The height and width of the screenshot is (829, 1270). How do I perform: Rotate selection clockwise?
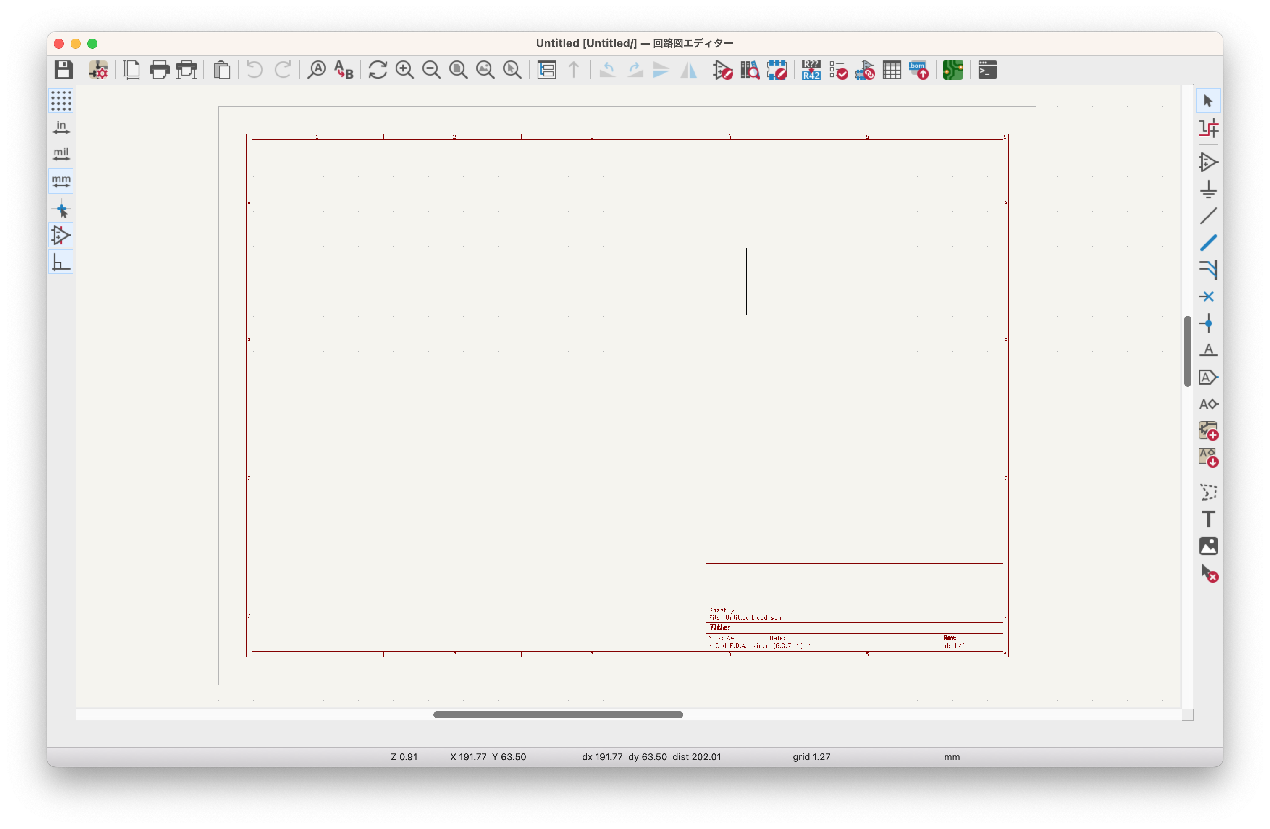(635, 70)
